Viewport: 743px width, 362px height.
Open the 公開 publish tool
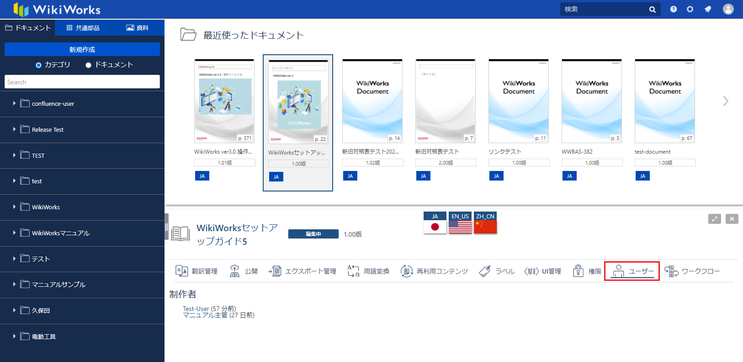click(244, 271)
